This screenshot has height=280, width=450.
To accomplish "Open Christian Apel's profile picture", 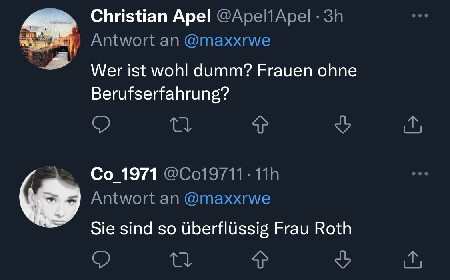I will (50, 39).
